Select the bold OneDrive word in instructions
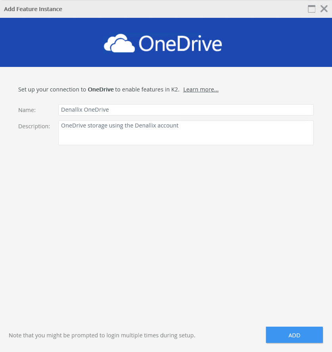 100,89
